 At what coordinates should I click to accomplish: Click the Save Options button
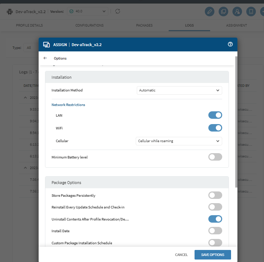213,255
